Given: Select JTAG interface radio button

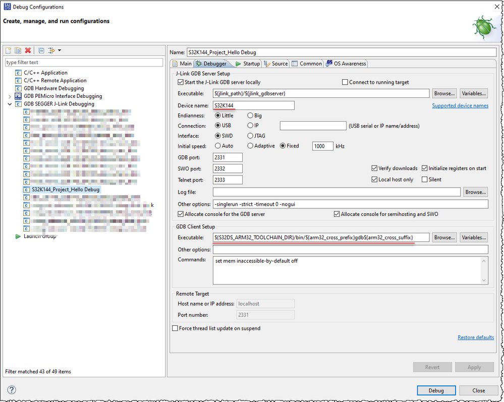Looking at the screenshot, I should (250, 136).
